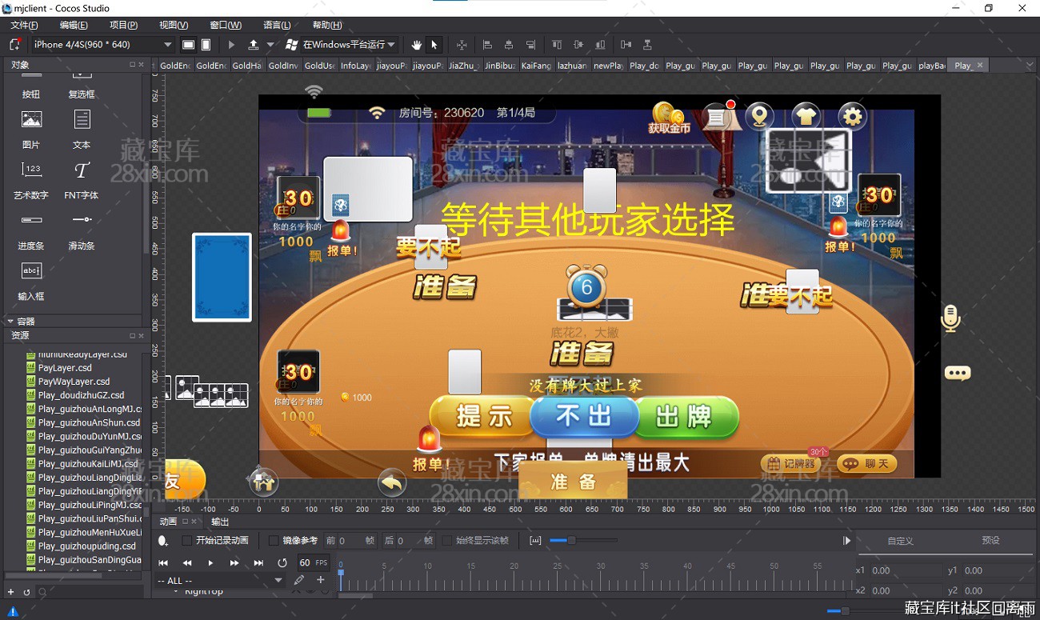The image size is (1040, 620).
Task: Switch to the 输出 tab
Action: (x=220, y=522)
